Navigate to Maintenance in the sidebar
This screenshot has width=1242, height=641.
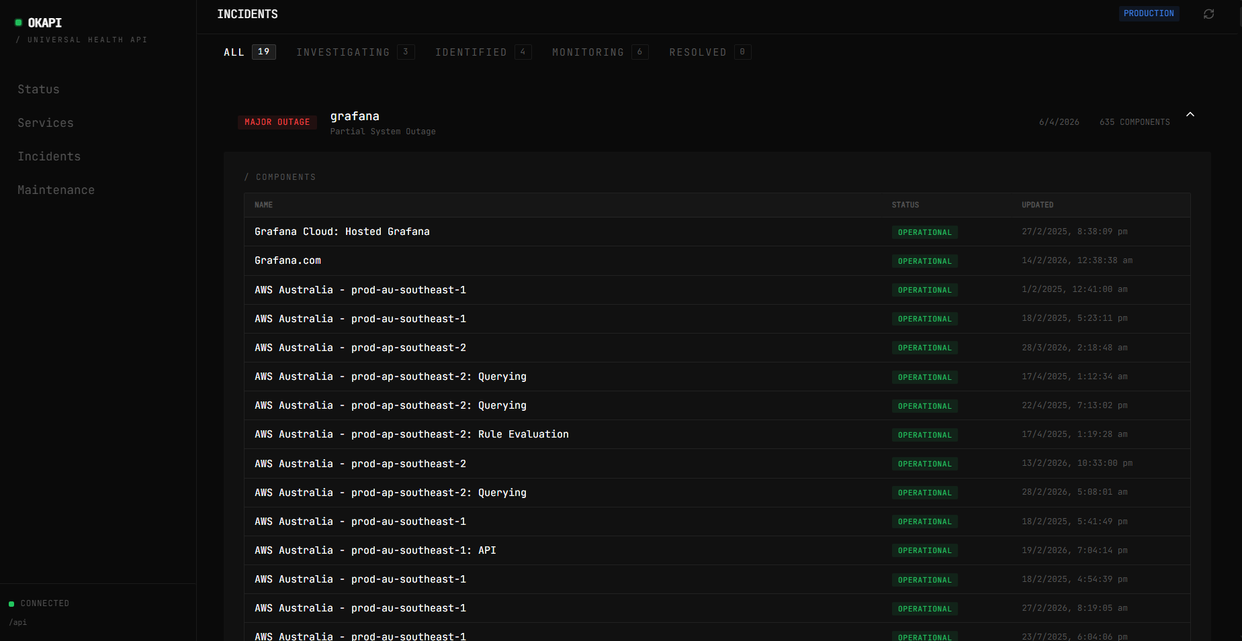pos(56,190)
